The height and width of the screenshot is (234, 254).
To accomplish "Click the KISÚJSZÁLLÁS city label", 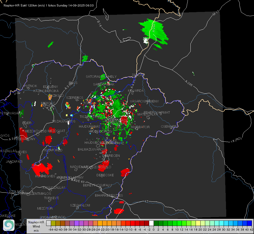I will 54,187.
